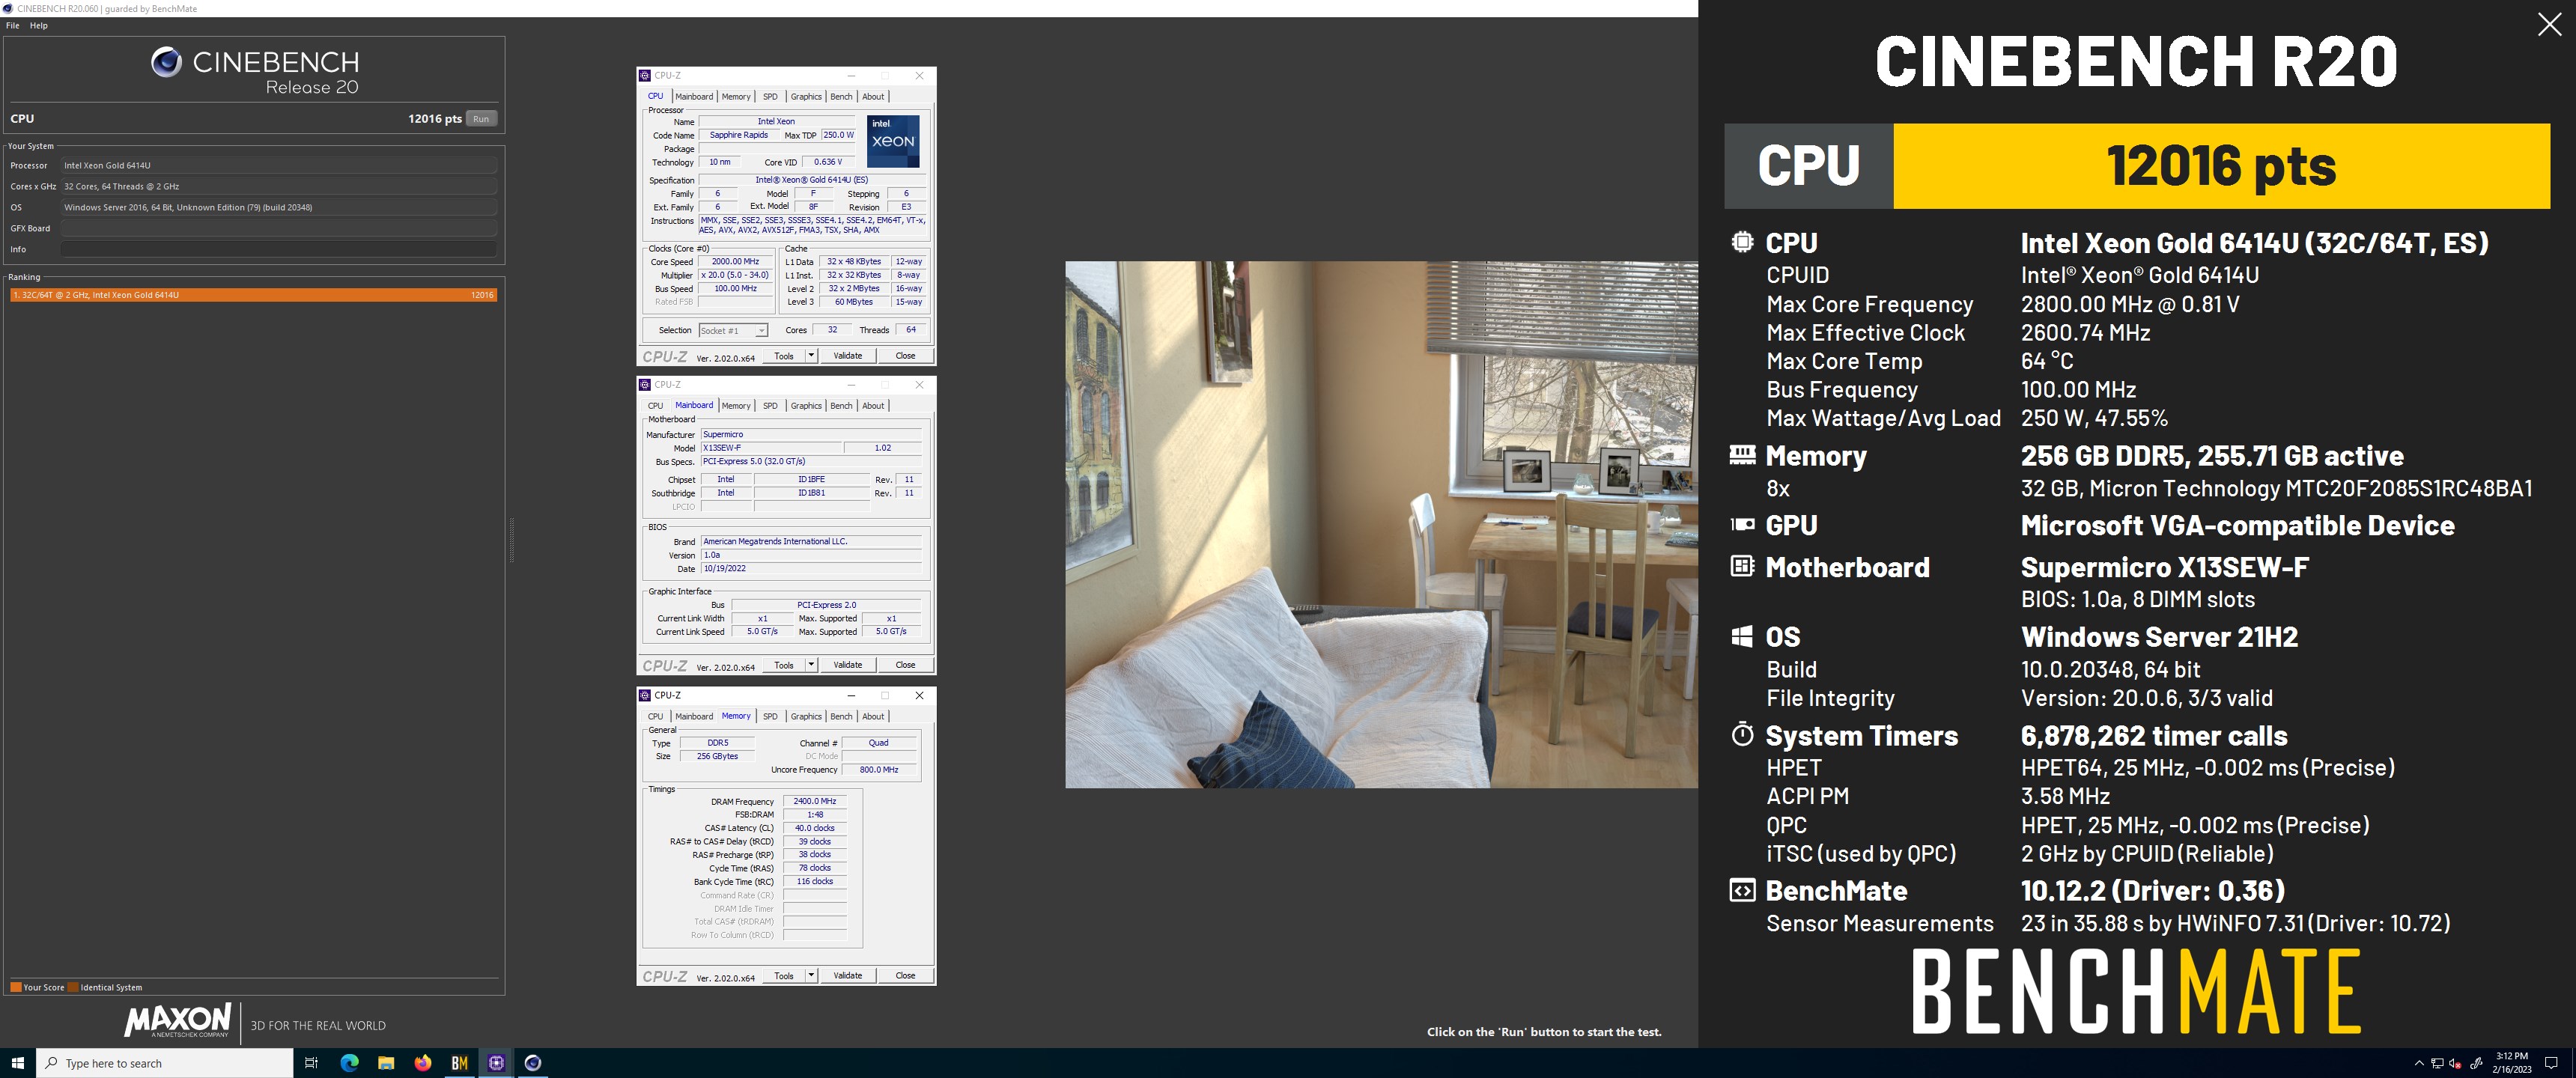Click the panel divider grip handle
This screenshot has width=2576, height=1078.
[512, 540]
